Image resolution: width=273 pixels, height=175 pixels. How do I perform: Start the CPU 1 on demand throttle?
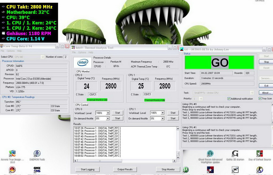[x=173, y=118]
